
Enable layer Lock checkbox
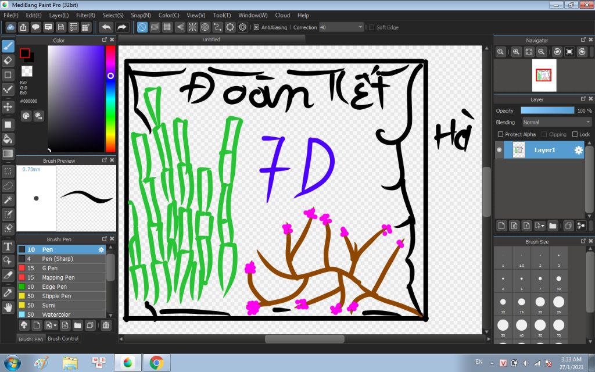click(x=575, y=134)
